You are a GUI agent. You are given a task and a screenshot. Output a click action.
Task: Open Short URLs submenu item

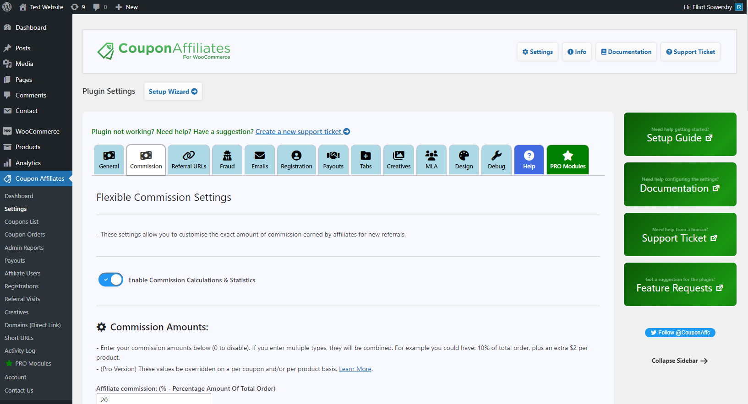click(x=19, y=338)
